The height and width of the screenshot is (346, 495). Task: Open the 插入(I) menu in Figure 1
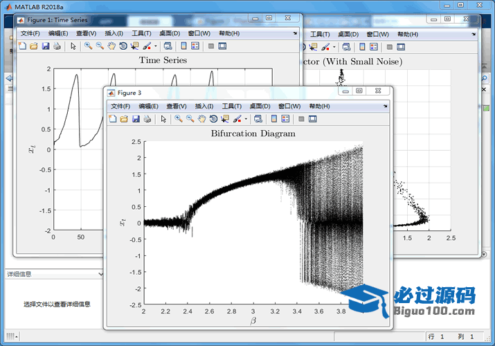(x=114, y=33)
